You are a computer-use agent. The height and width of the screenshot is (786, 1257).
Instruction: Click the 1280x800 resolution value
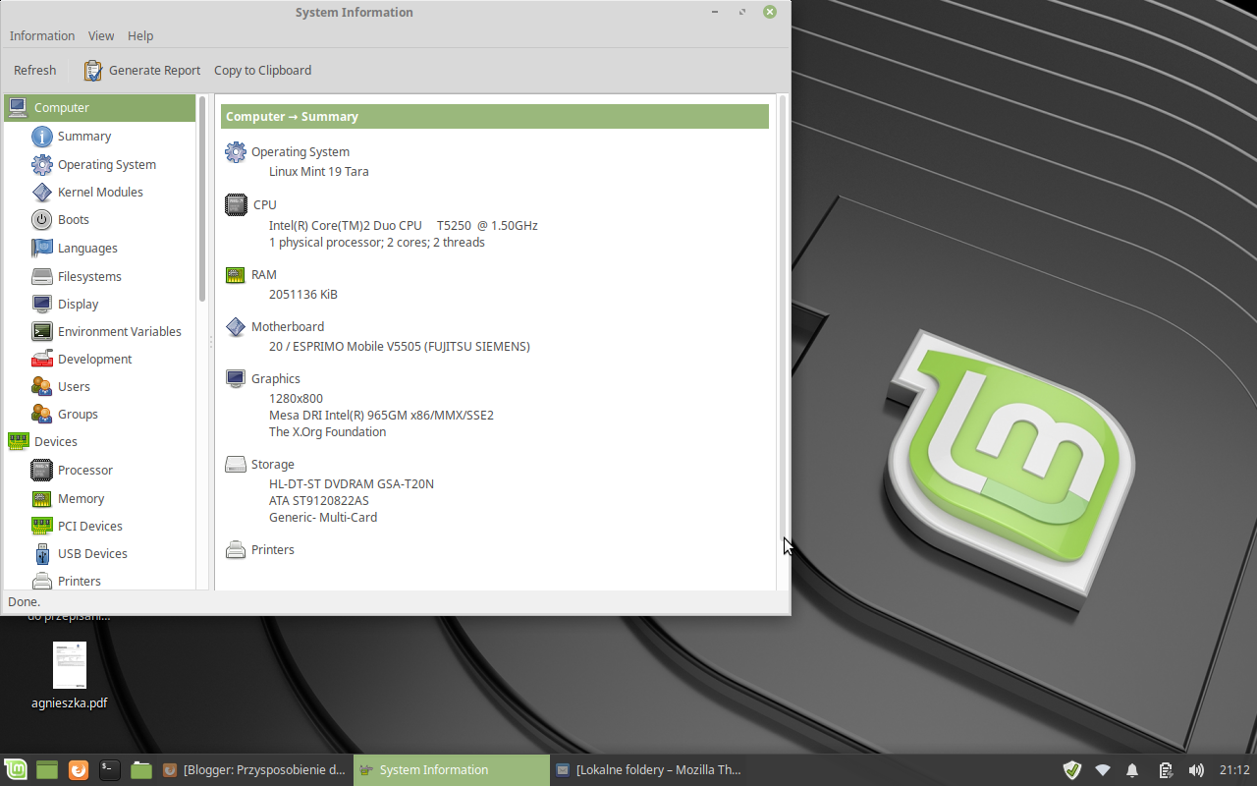tap(296, 399)
